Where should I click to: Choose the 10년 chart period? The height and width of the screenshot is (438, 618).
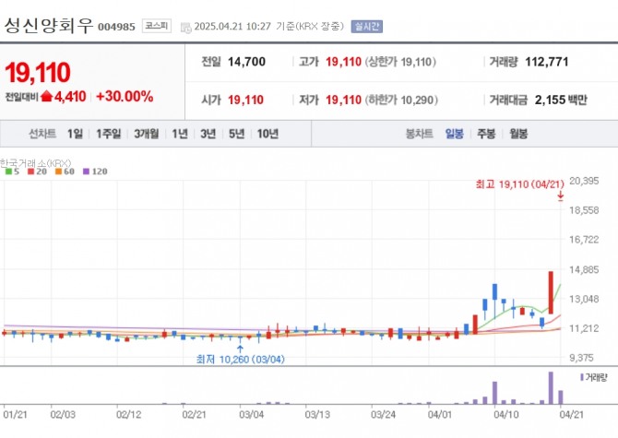267,134
